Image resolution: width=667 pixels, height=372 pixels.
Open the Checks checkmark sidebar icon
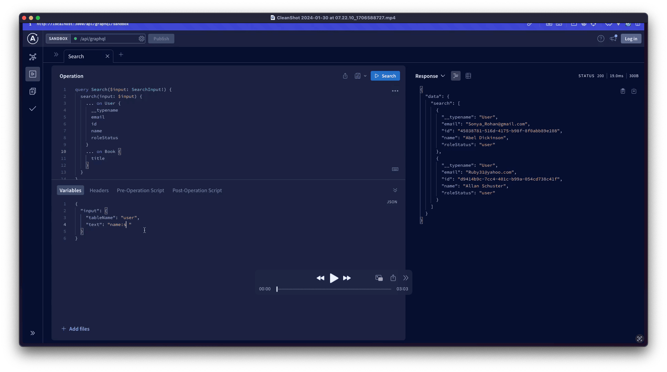click(33, 108)
